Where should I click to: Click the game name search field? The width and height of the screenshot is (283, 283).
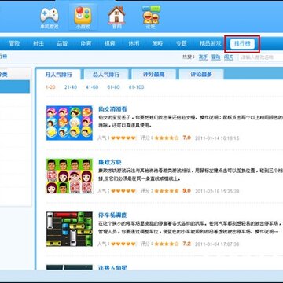[x=260, y=57]
